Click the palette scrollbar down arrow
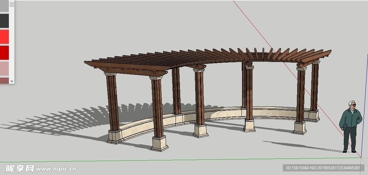 tap(12, 81)
